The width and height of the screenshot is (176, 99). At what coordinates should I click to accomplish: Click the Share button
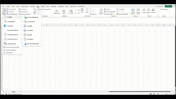point(168,6)
